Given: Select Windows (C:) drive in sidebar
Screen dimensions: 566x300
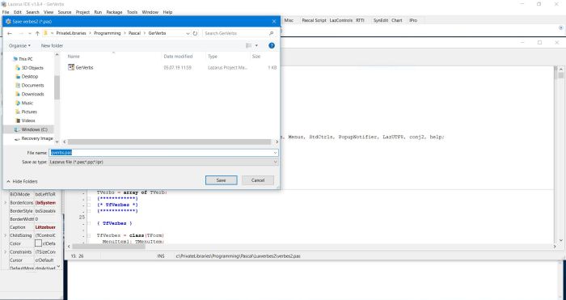Looking at the screenshot, I should click(x=34, y=129).
